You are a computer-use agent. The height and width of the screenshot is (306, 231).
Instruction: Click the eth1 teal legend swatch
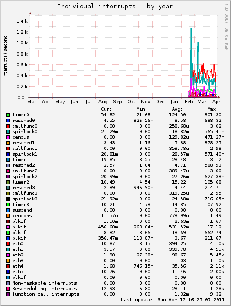click(x=8, y=249)
